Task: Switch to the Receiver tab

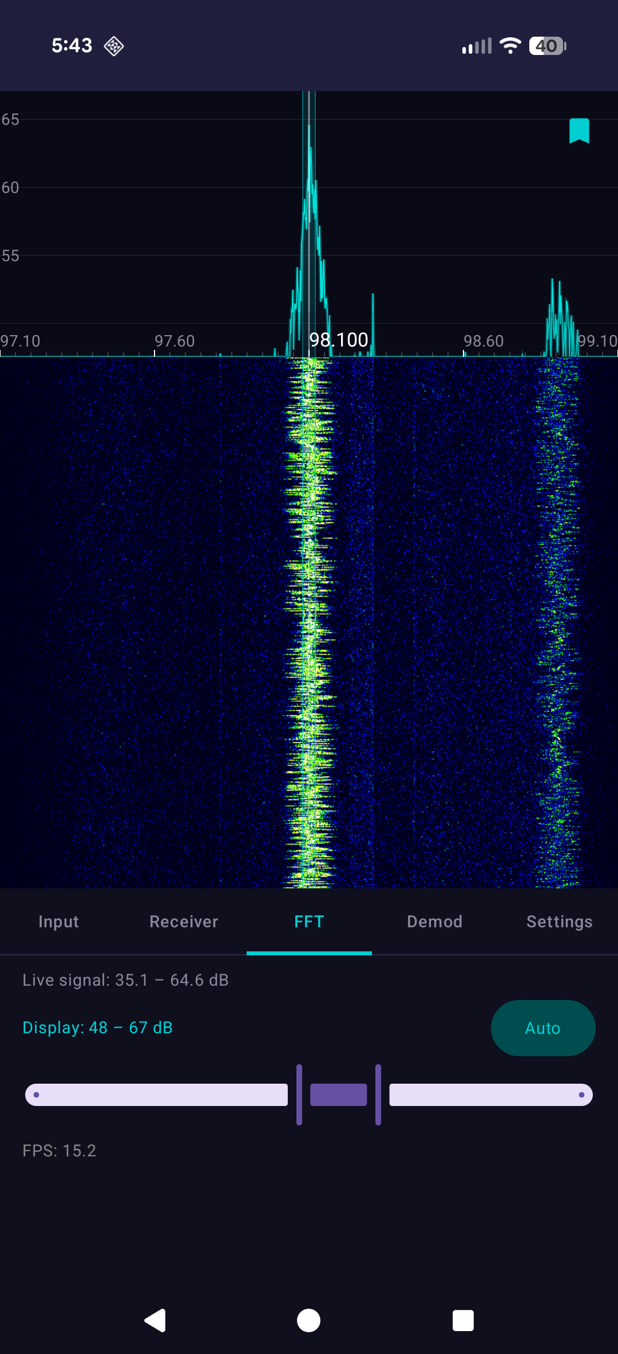Action: 184,922
